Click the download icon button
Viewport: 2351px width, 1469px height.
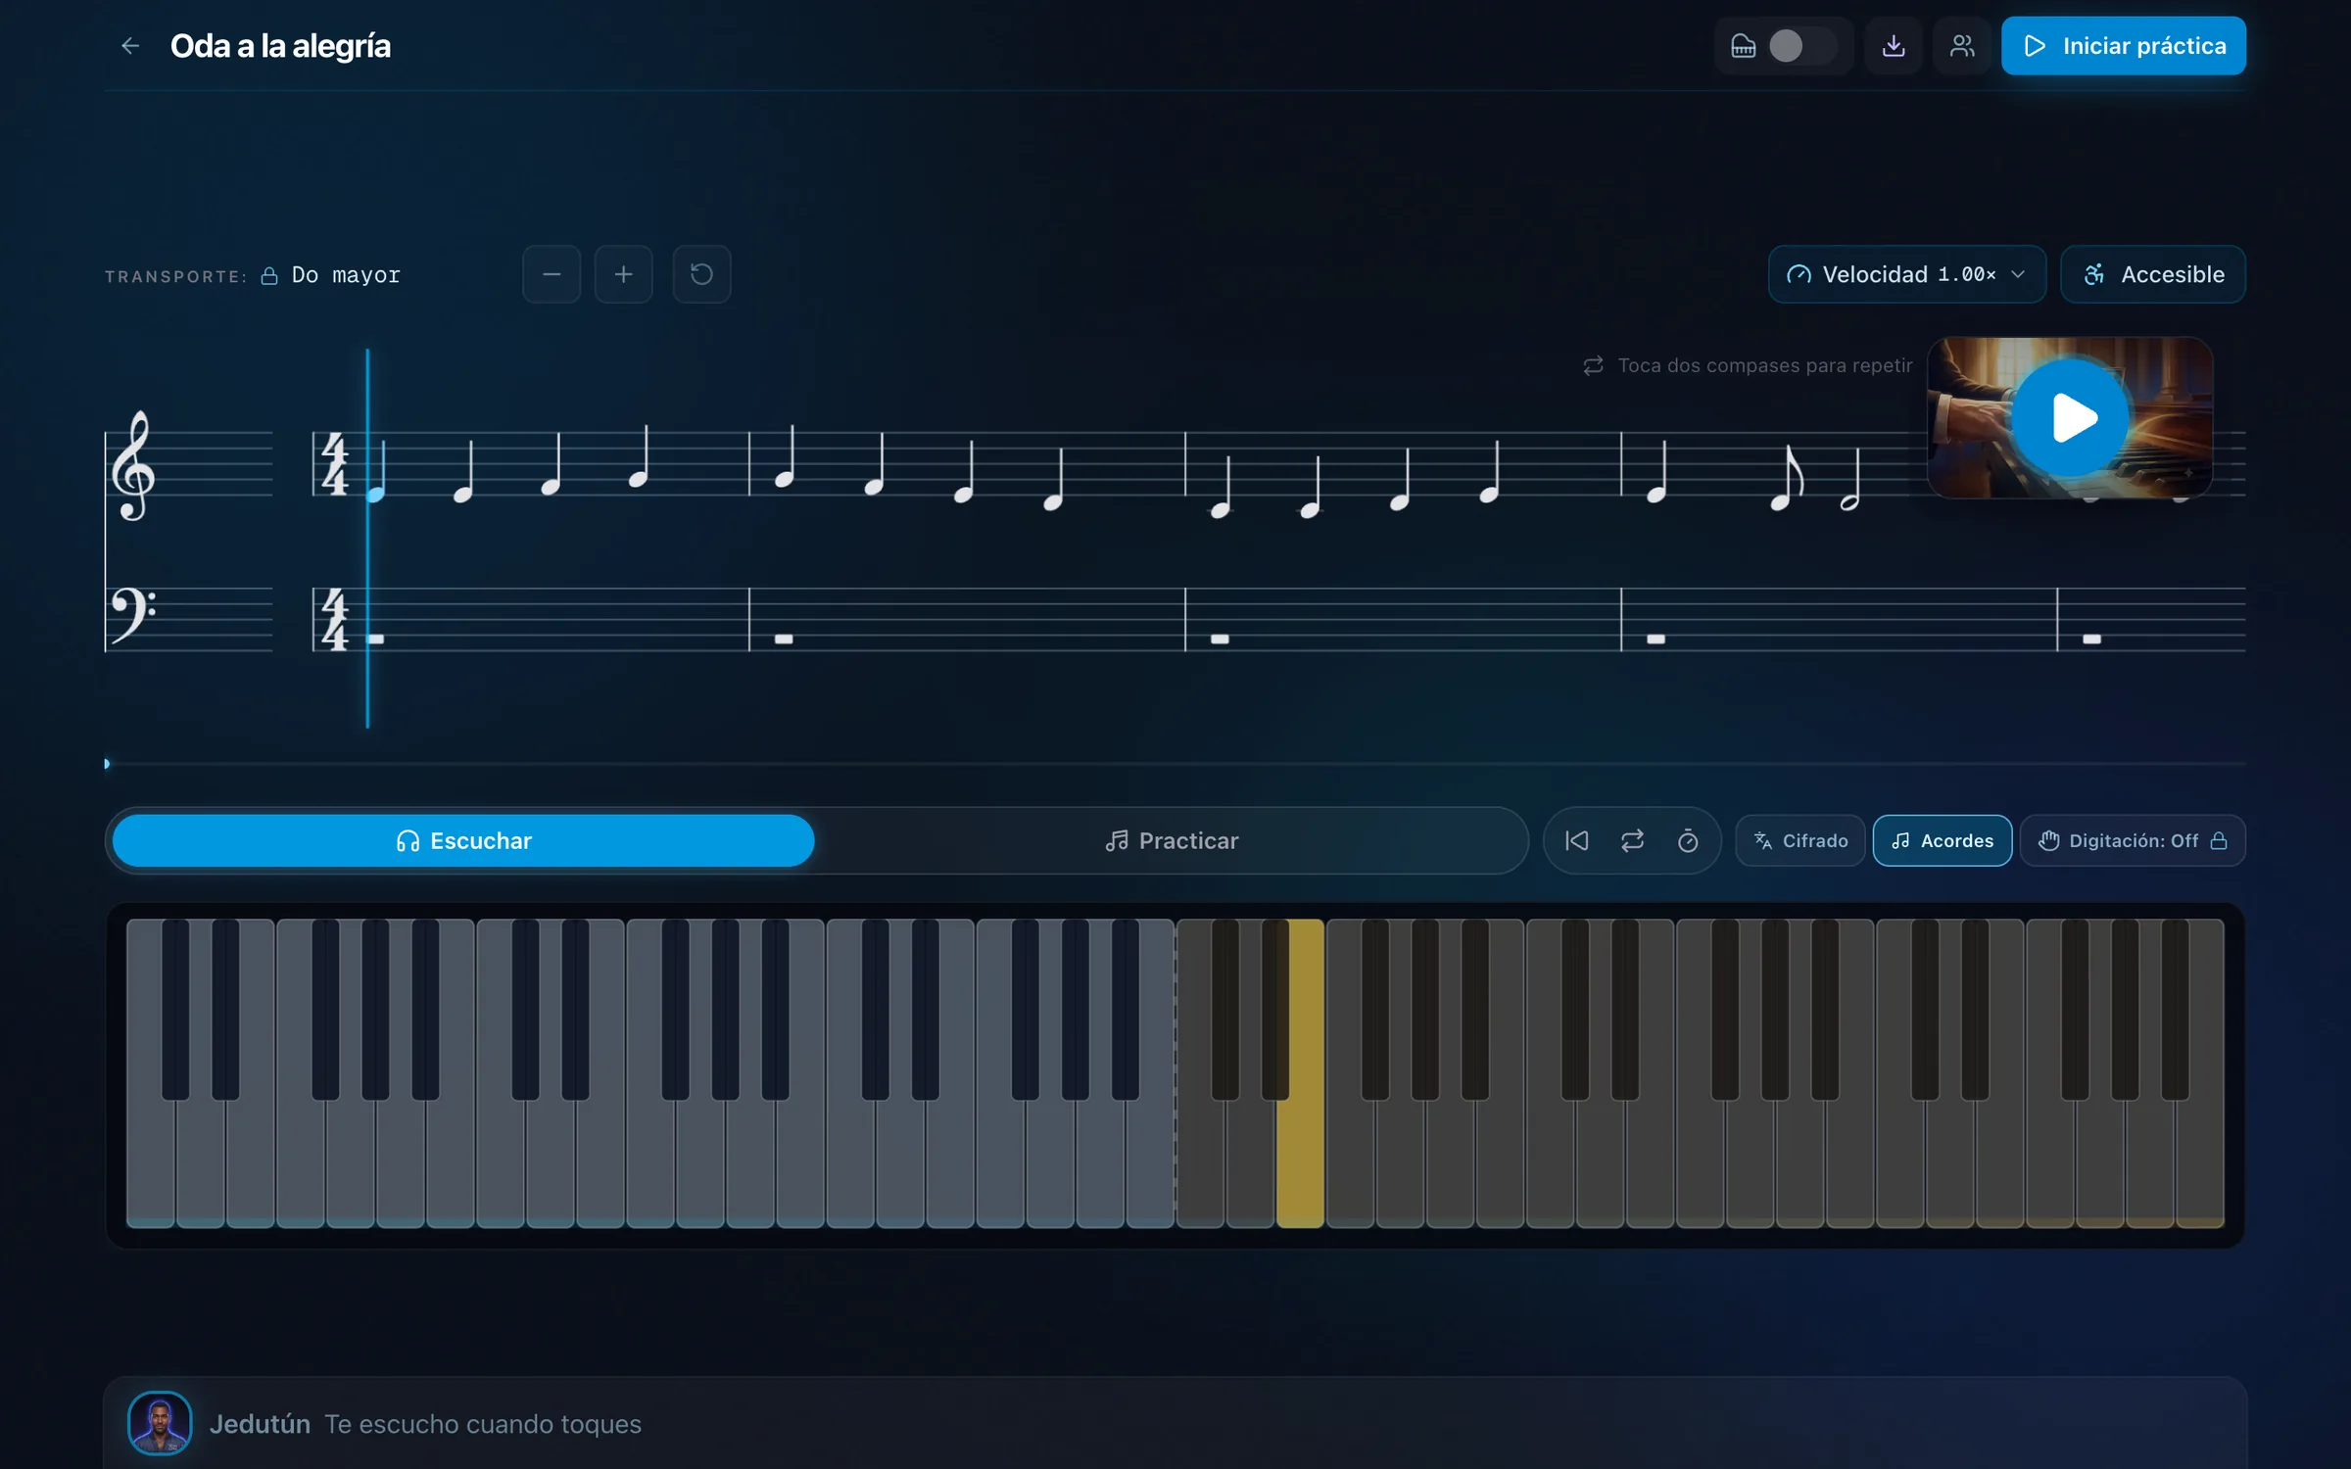tap(1894, 46)
